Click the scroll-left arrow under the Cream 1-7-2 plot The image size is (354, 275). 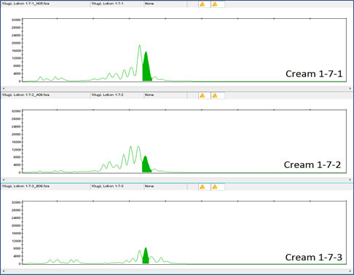4,180
